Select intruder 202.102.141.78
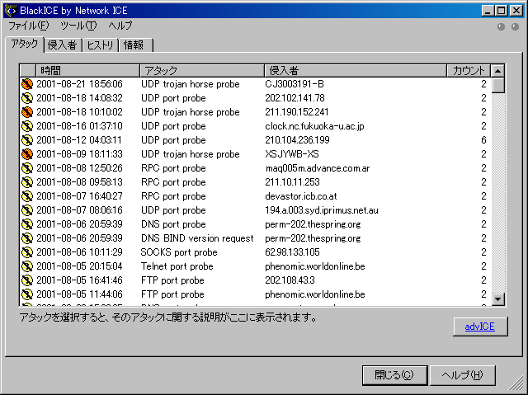Viewport: 528px width, 395px height. 295,98
